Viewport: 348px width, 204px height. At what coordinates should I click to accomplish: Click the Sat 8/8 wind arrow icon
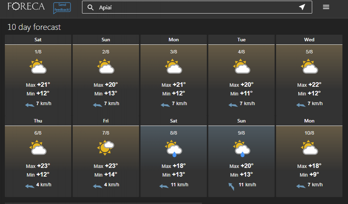point(164,186)
